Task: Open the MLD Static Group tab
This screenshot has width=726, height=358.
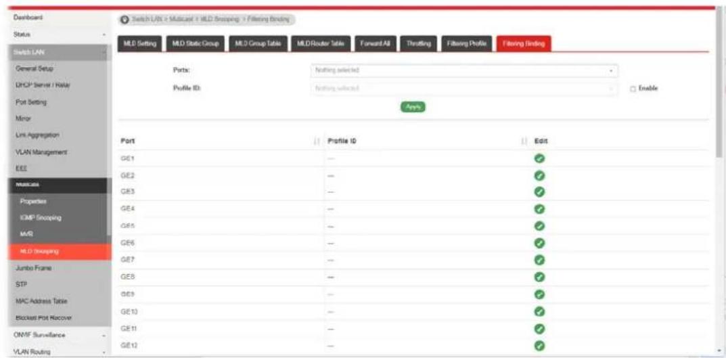Action: click(195, 43)
